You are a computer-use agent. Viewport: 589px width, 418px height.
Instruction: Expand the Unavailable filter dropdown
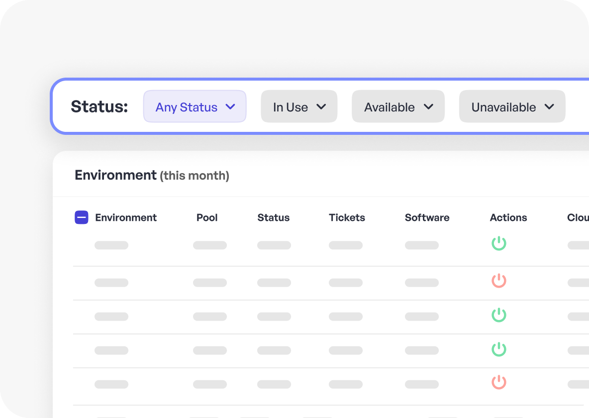click(512, 106)
